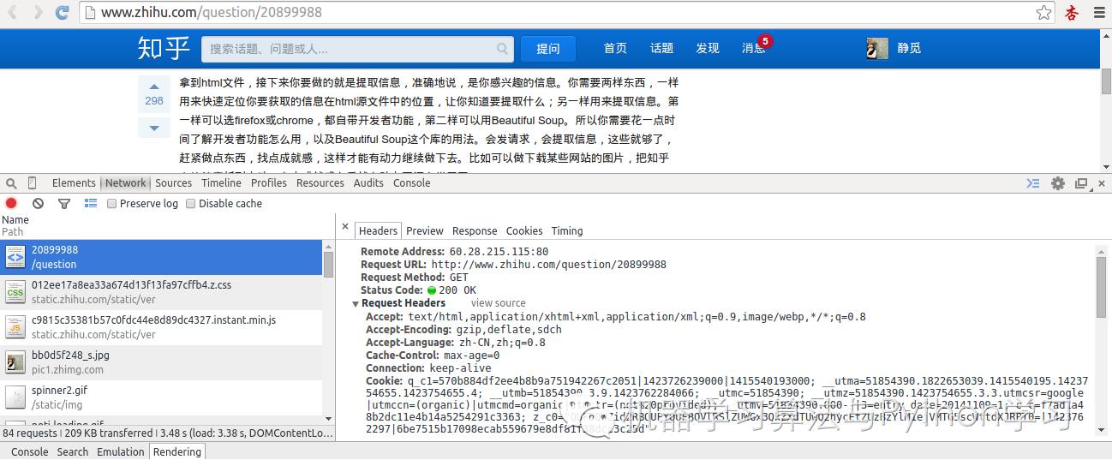The width and height of the screenshot is (1112, 472).
Task: Switch to Preview detail tab
Action: pyautogui.click(x=425, y=231)
